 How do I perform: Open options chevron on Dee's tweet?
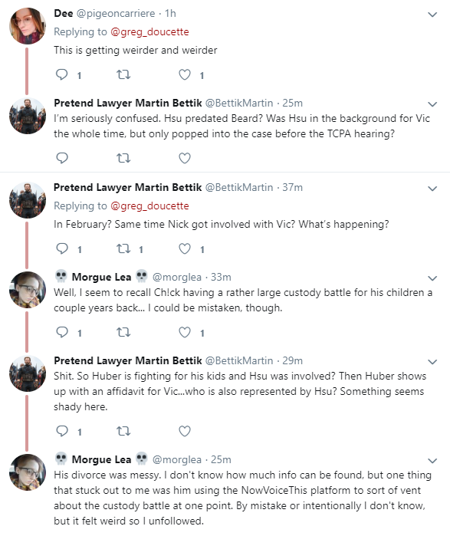click(x=432, y=15)
